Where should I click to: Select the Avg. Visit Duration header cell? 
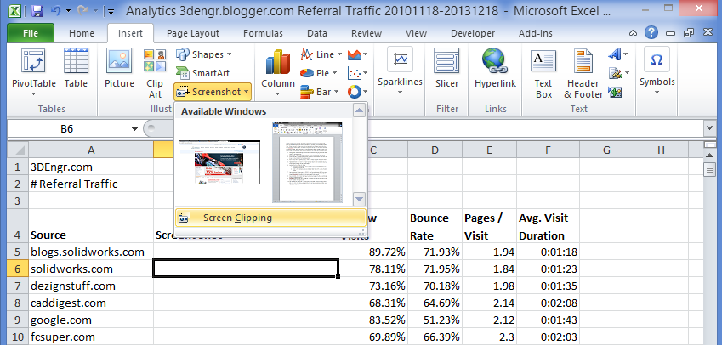548,226
